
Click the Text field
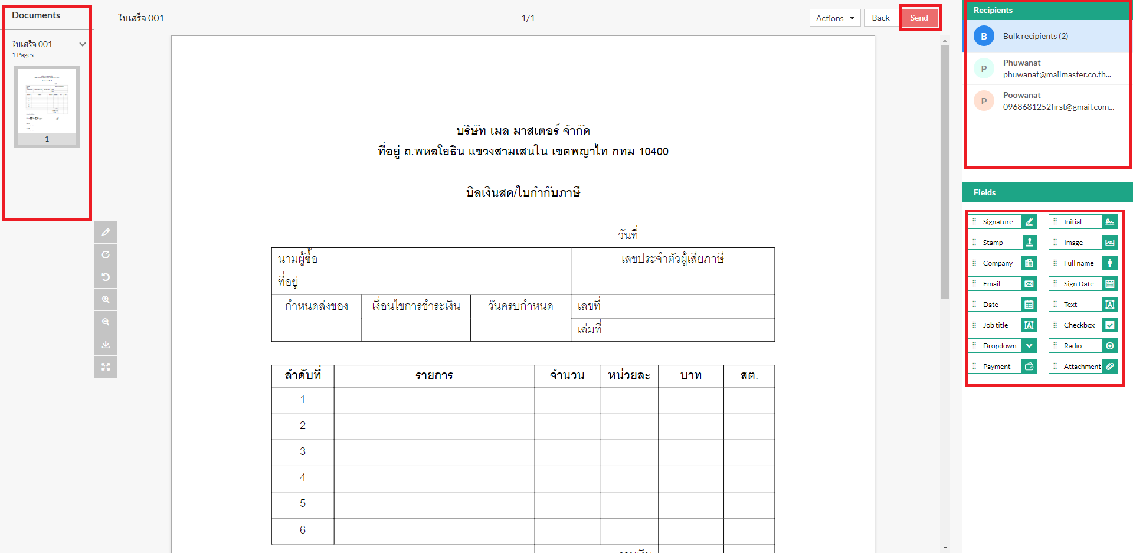[1083, 305]
